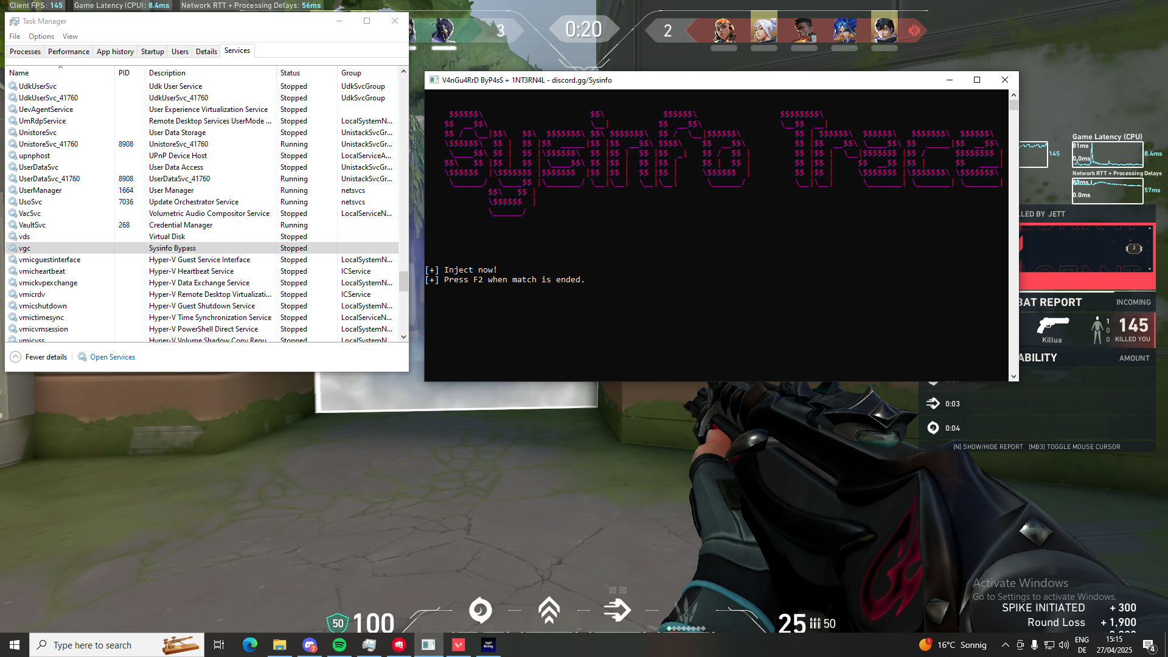The image size is (1168, 657).
Task: Show hidden system tray icons
Action: [1005, 645]
